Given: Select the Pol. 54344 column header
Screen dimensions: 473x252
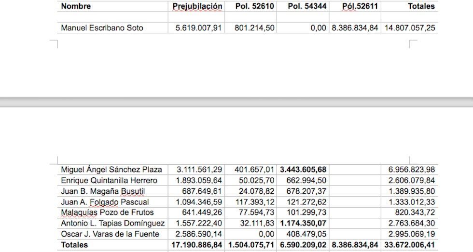Looking at the screenshot, I should point(306,6).
